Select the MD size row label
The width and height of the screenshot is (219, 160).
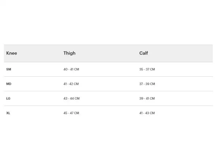(9, 84)
